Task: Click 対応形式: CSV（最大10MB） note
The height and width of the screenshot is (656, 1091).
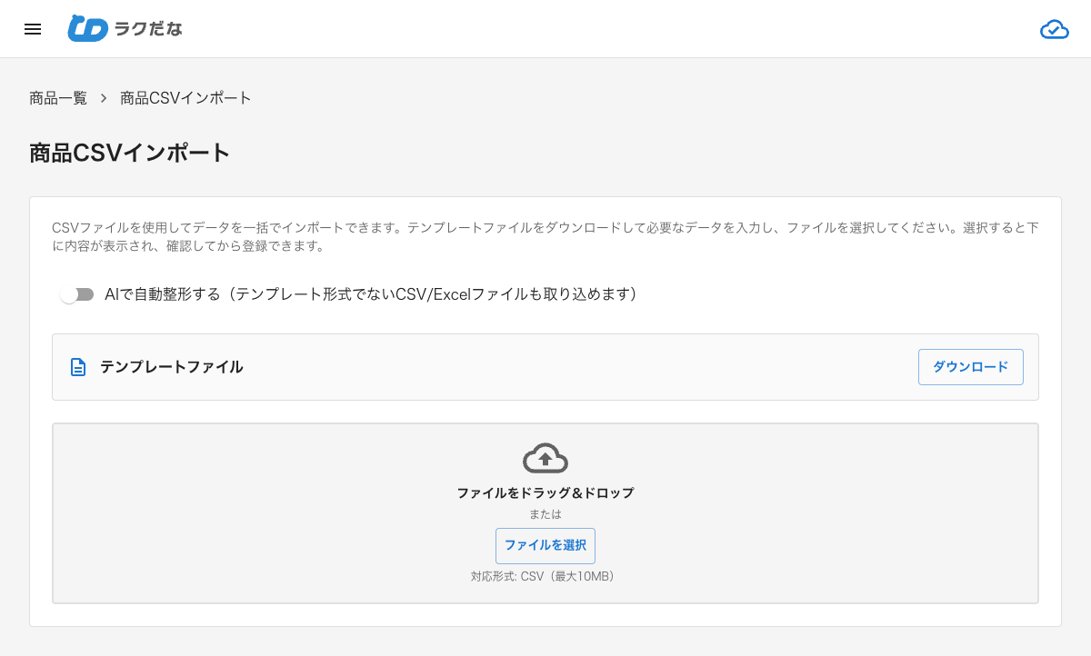Action: tap(545, 577)
